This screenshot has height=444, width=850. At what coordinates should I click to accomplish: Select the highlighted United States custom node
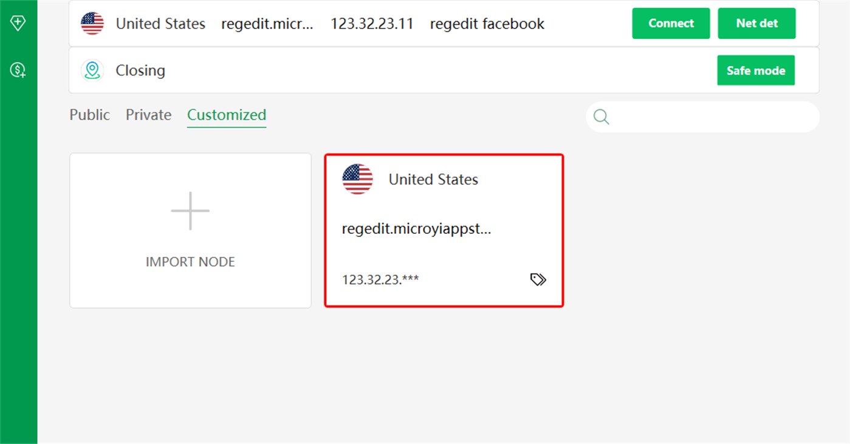pos(444,231)
